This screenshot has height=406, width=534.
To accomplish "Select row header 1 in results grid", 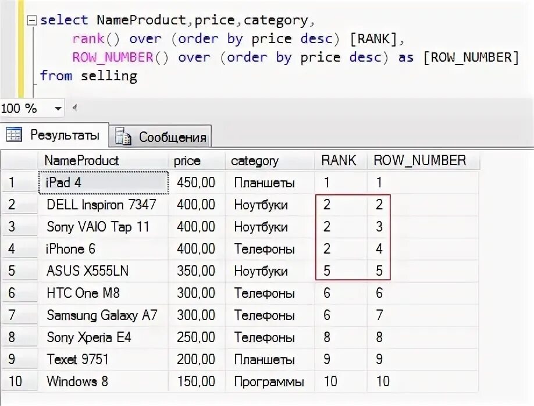I will [19, 183].
